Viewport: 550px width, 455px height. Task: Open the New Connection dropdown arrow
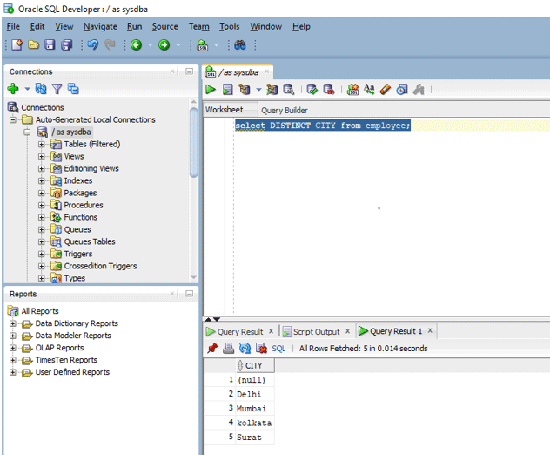(x=27, y=89)
